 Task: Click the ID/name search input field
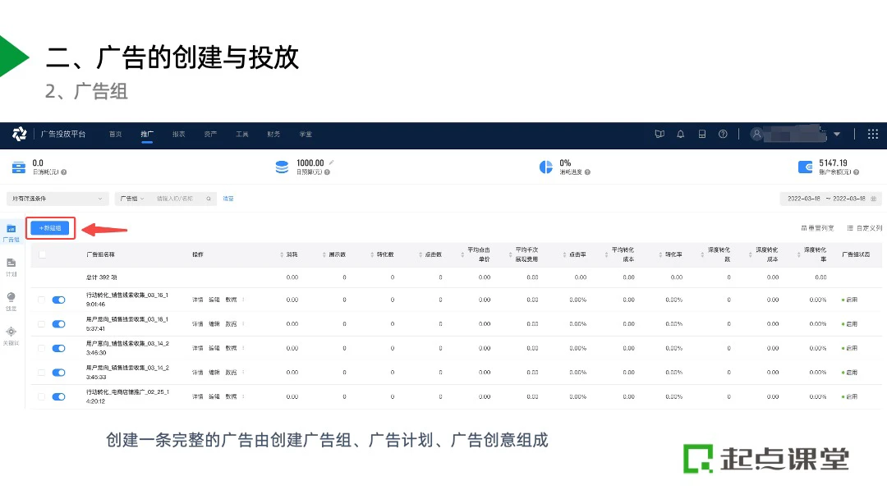178,199
